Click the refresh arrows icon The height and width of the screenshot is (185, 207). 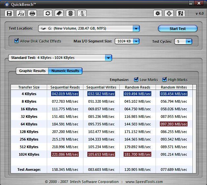pos(48,13)
